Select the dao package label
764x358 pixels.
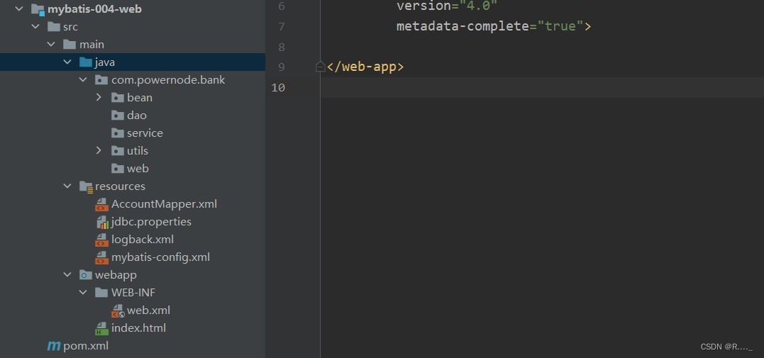(x=137, y=116)
